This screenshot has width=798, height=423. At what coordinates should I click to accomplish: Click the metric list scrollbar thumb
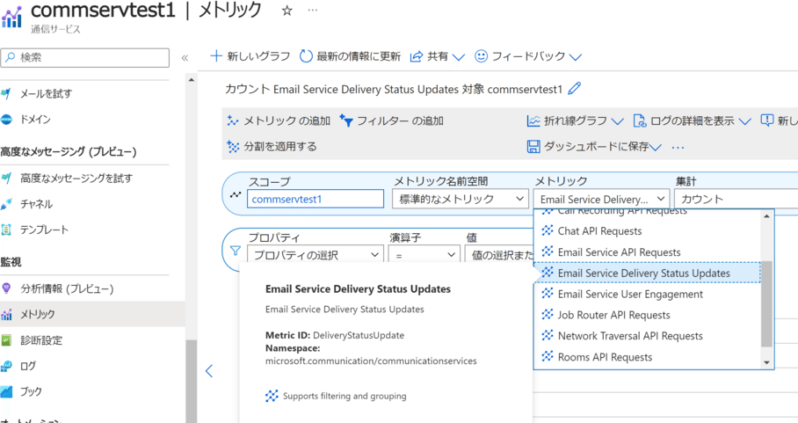[x=766, y=304]
